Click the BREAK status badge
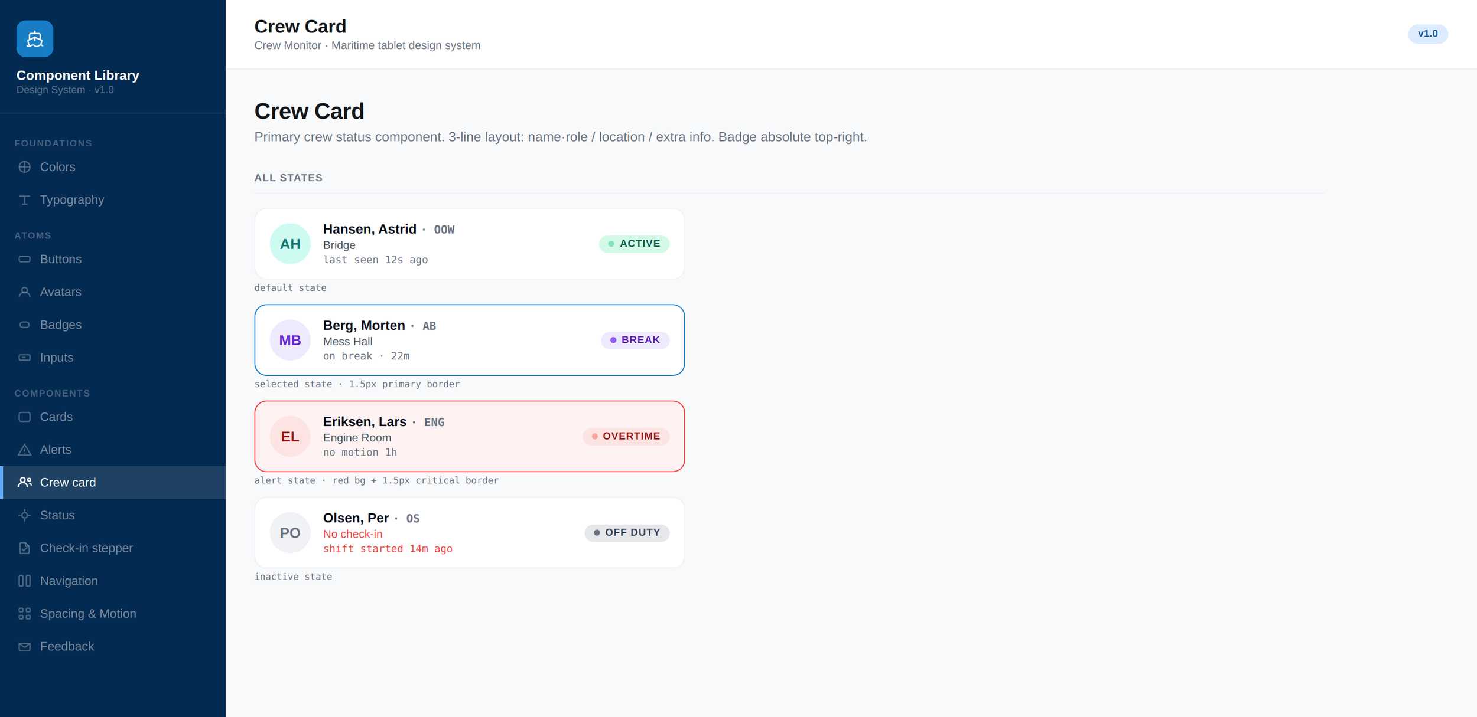The width and height of the screenshot is (1477, 717). click(635, 340)
